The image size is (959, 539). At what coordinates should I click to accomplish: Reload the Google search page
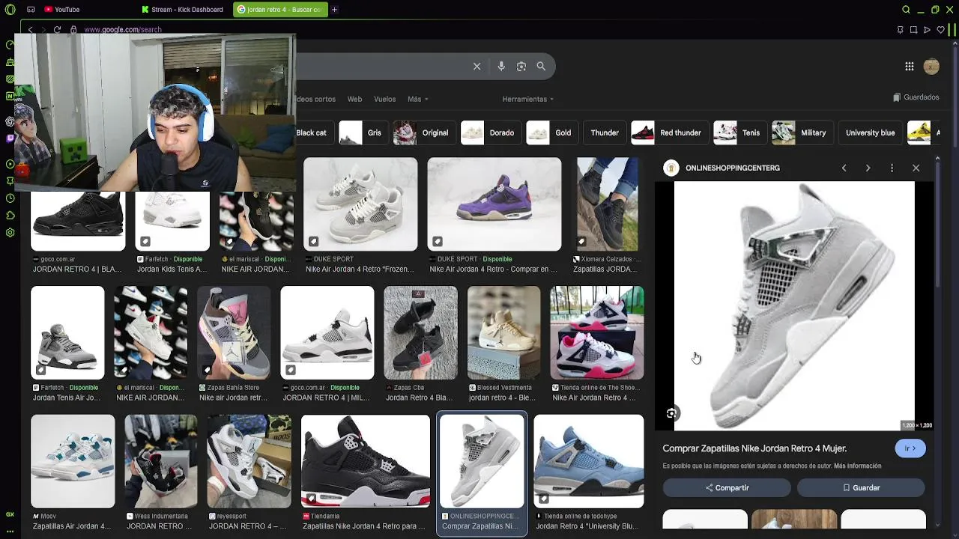point(57,30)
